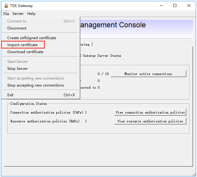Click the Resource authorization policies (RAPs) label
The height and width of the screenshot is (177, 197).
[x=45, y=121]
